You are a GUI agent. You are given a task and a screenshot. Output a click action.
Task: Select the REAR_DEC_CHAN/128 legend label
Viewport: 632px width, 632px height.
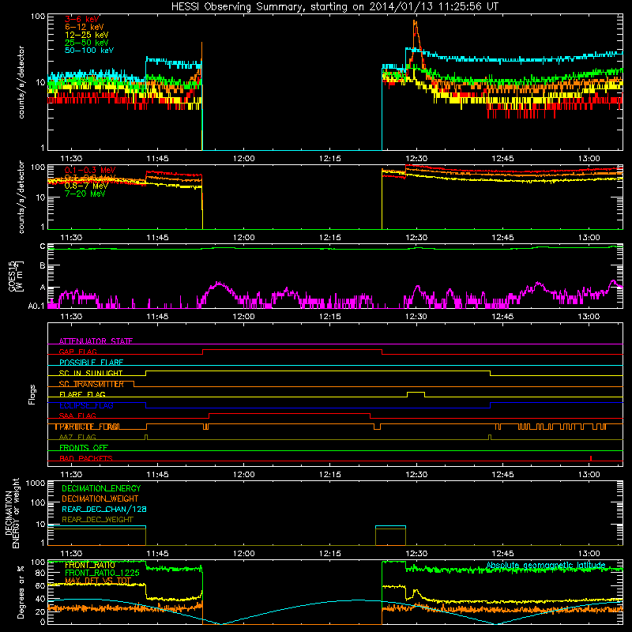104,509
